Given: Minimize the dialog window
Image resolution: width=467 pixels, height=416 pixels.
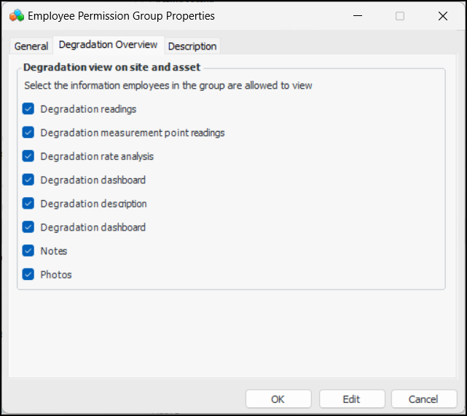Looking at the screenshot, I should (357, 16).
